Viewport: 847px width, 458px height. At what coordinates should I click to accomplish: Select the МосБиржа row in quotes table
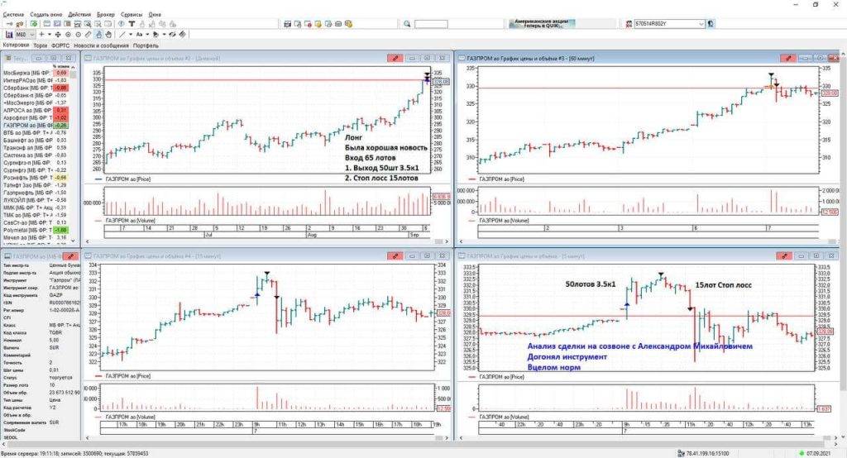(x=36, y=73)
